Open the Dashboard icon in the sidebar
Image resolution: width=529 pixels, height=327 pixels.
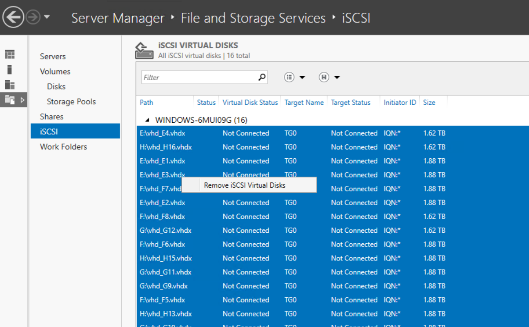pyautogui.click(x=10, y=54)
